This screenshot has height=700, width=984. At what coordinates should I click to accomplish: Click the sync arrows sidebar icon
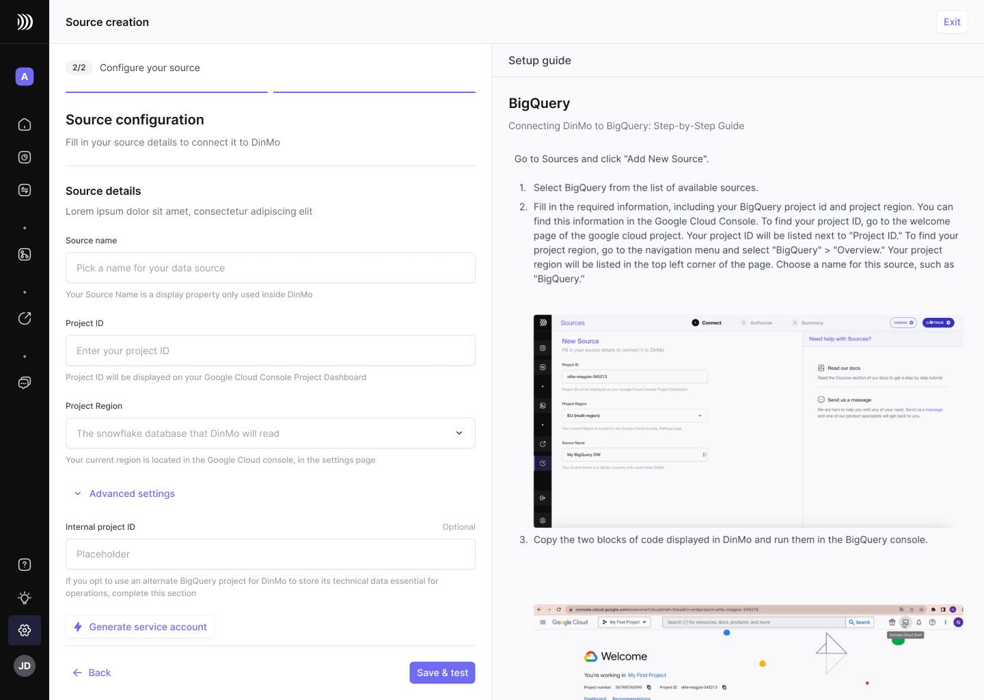click(25, 190)
